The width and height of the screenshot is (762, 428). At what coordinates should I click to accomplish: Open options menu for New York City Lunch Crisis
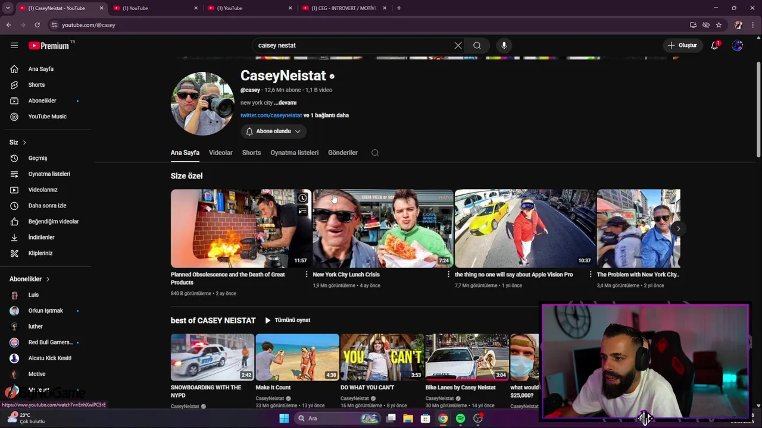click(448, 275)
